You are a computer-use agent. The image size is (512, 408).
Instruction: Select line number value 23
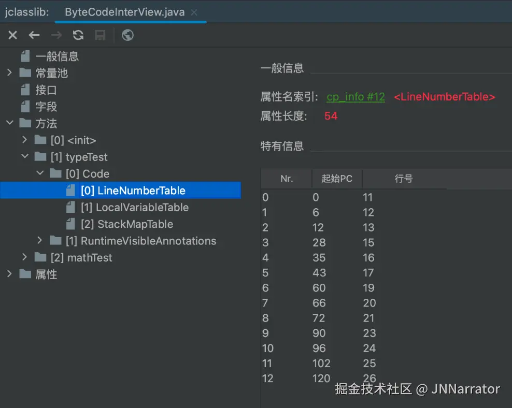369,333
